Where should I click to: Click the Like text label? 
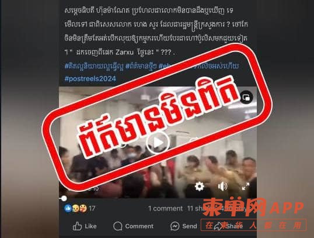[90, 226]
